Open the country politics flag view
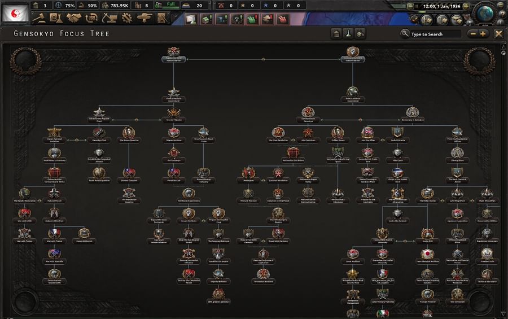This screenshot has height=319, width=508. (15, 13)
